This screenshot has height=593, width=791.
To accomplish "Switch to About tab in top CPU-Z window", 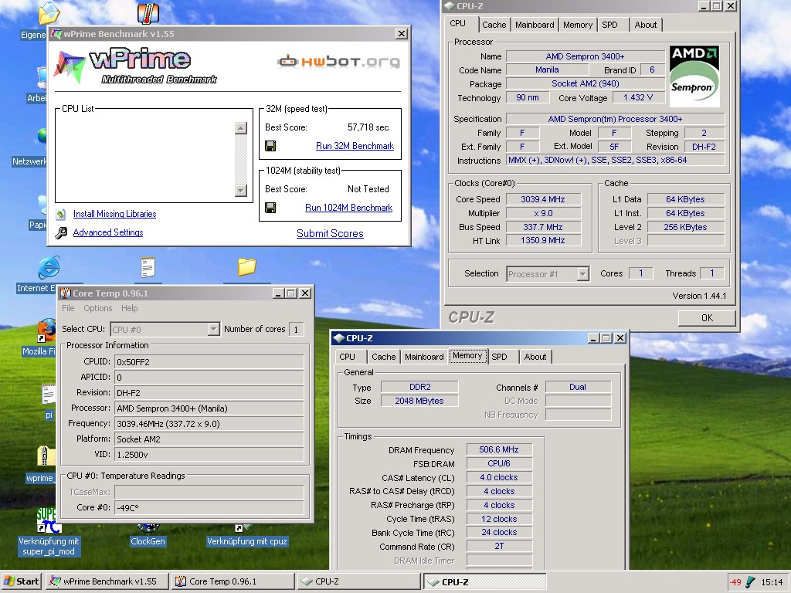I will pyautogui.click(x=646, y=25).
